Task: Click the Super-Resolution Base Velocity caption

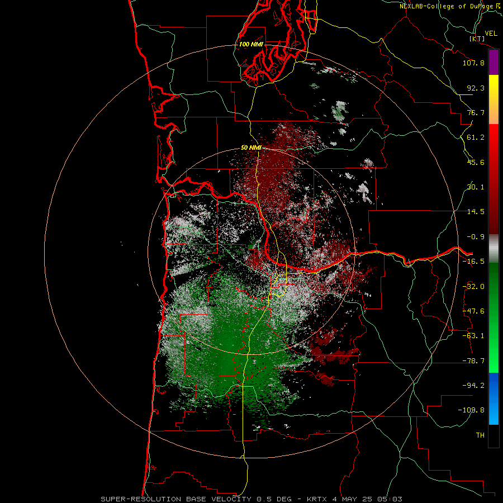Action: 251,499
